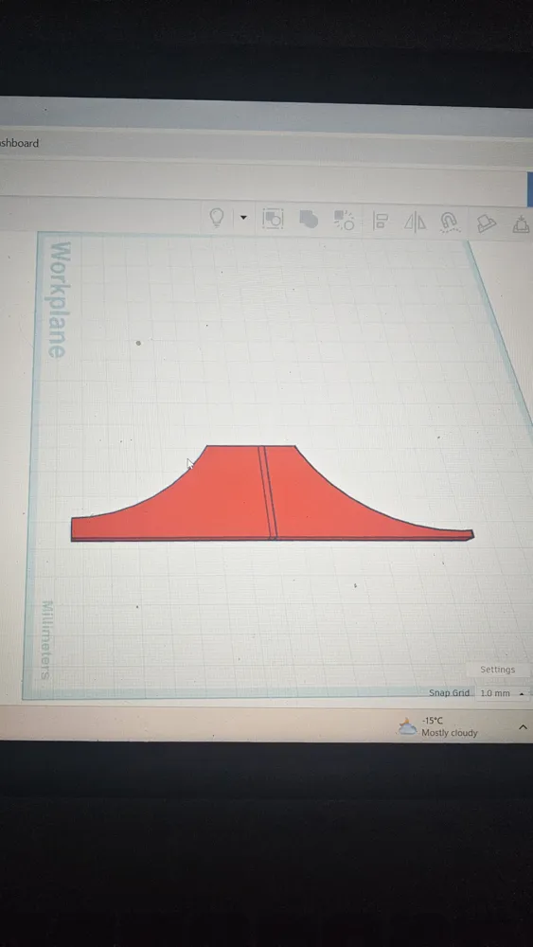
Task: Expand the system tray hidden icons chevron
Action: [523, 727]
